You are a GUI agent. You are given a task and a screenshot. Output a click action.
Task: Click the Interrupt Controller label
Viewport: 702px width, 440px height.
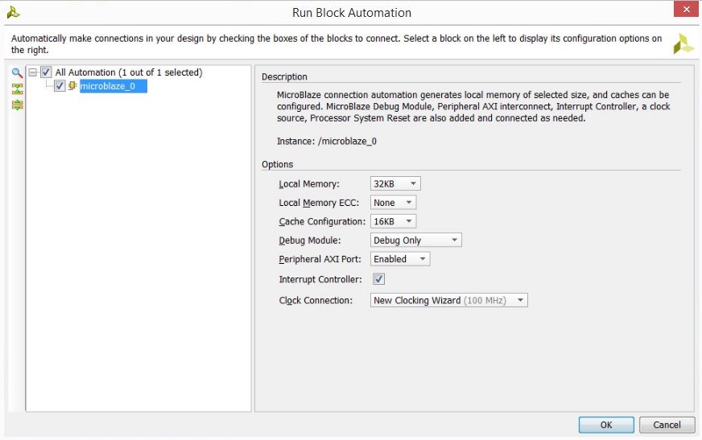point(320,279)
